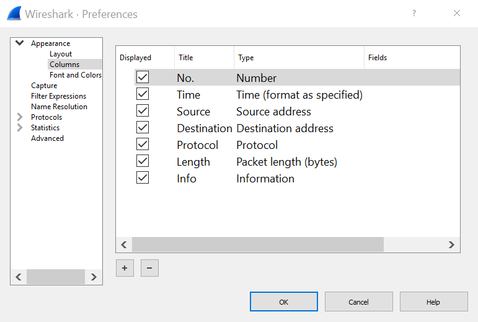Click the column list's left scroll arrow
478x322 pixels.
click(x=124, y=244)
